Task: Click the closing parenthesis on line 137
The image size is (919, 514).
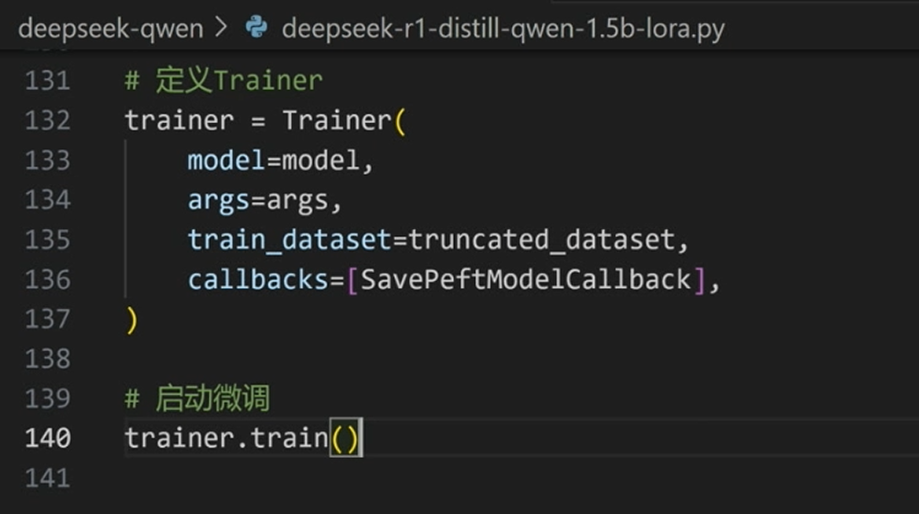Action: [x=132, y=320]
